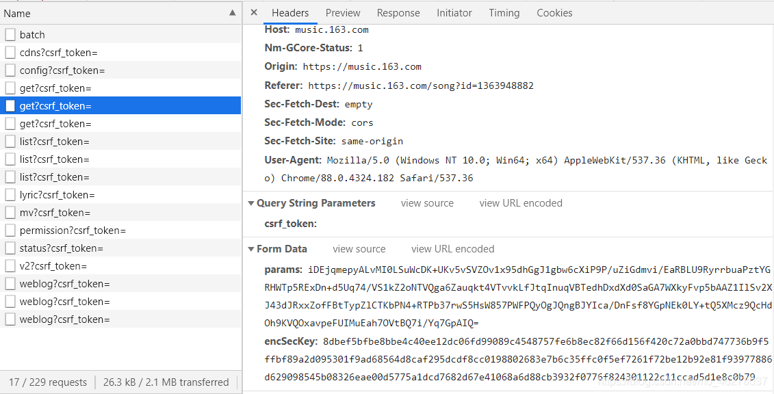The height and width of the screenshot is (394, 774).
Task: Select the lyric?csrf_token= request
Action: tap(120, 195)
